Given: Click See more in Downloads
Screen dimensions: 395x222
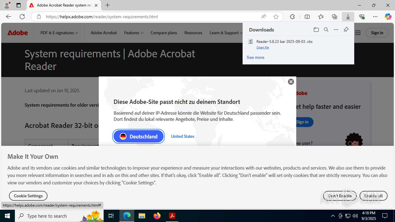Looking at the screenshot, I should tap(256, 57).
